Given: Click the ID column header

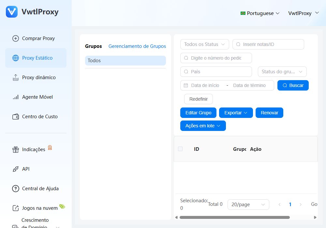Looking at the screenshot, I should point(197,149).
